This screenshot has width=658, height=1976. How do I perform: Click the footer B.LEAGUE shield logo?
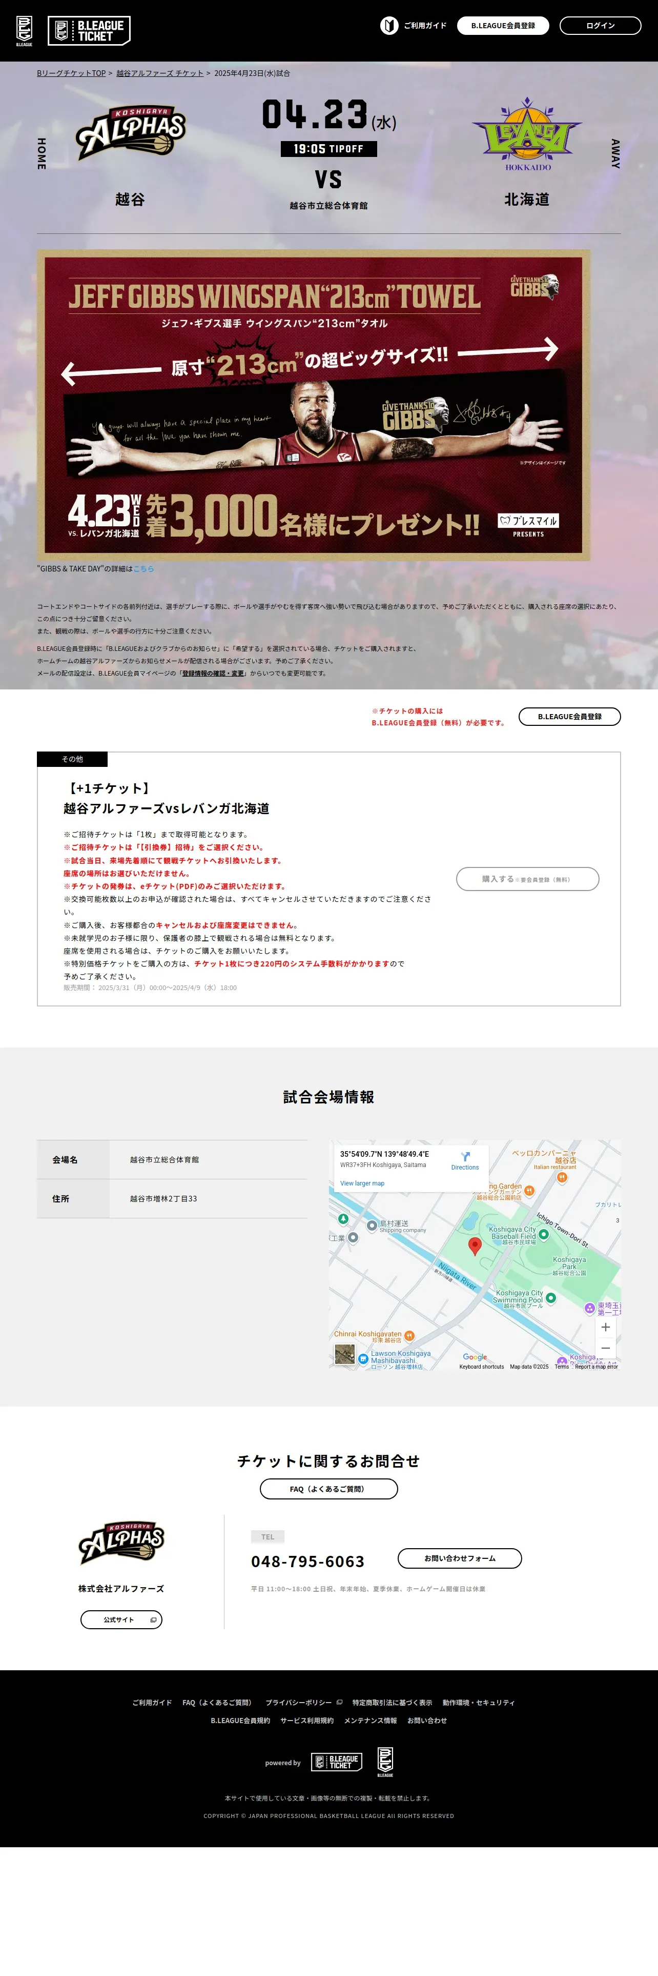point(385,1762)
